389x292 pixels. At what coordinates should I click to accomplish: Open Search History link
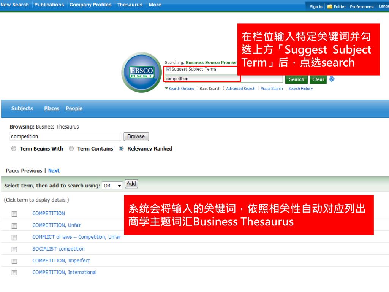tap(300, 89)
